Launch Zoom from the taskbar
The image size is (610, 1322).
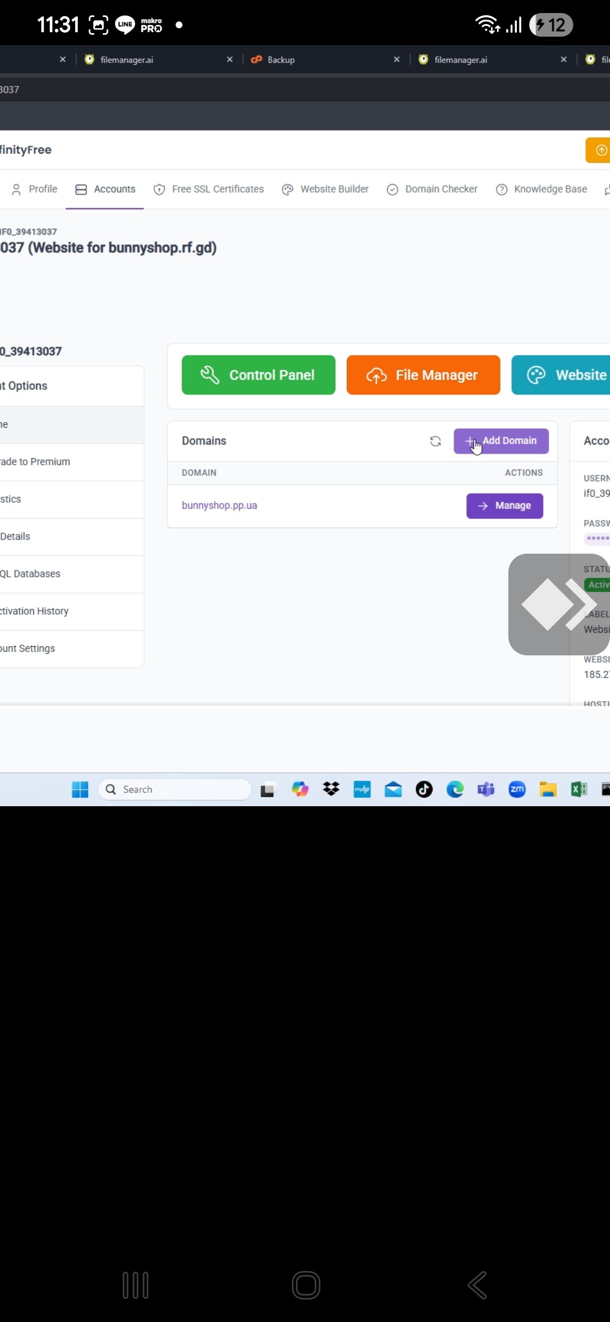517,789
